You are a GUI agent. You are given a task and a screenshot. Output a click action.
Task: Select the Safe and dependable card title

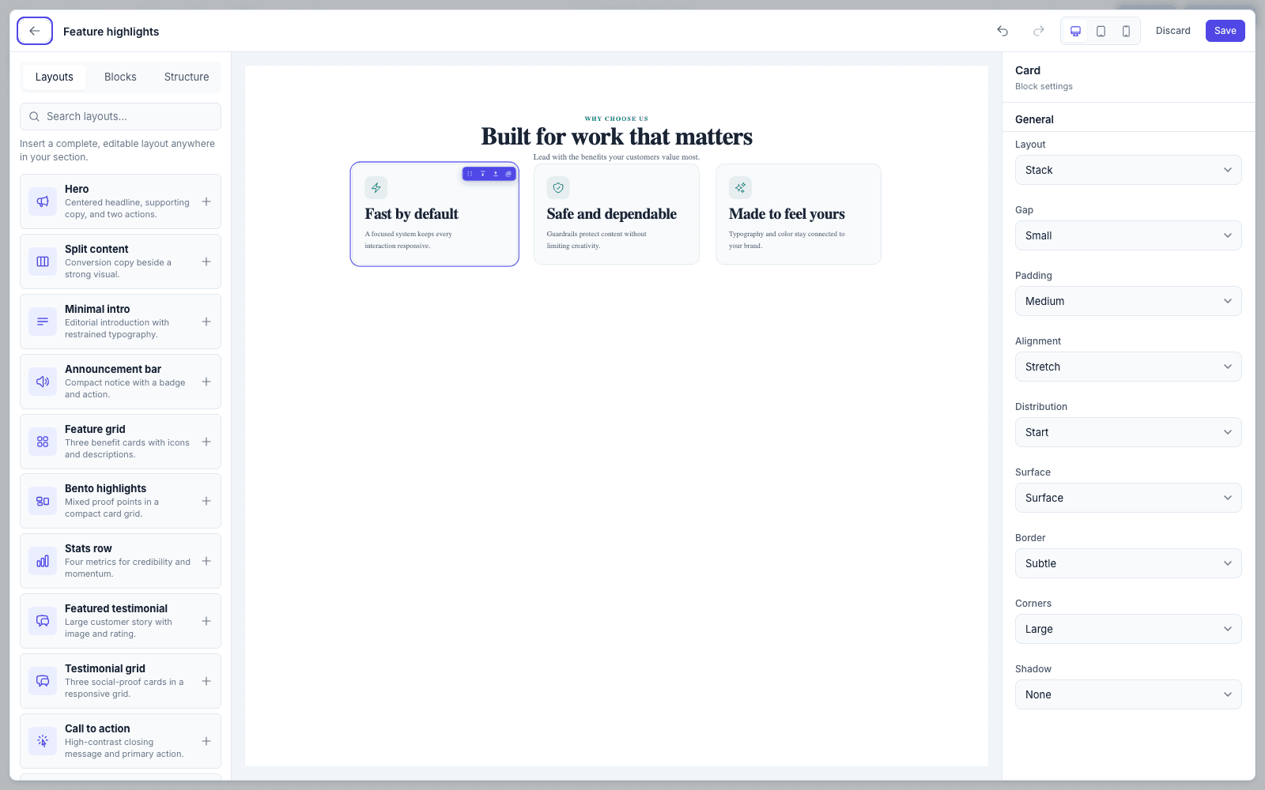tap(612, 214)
